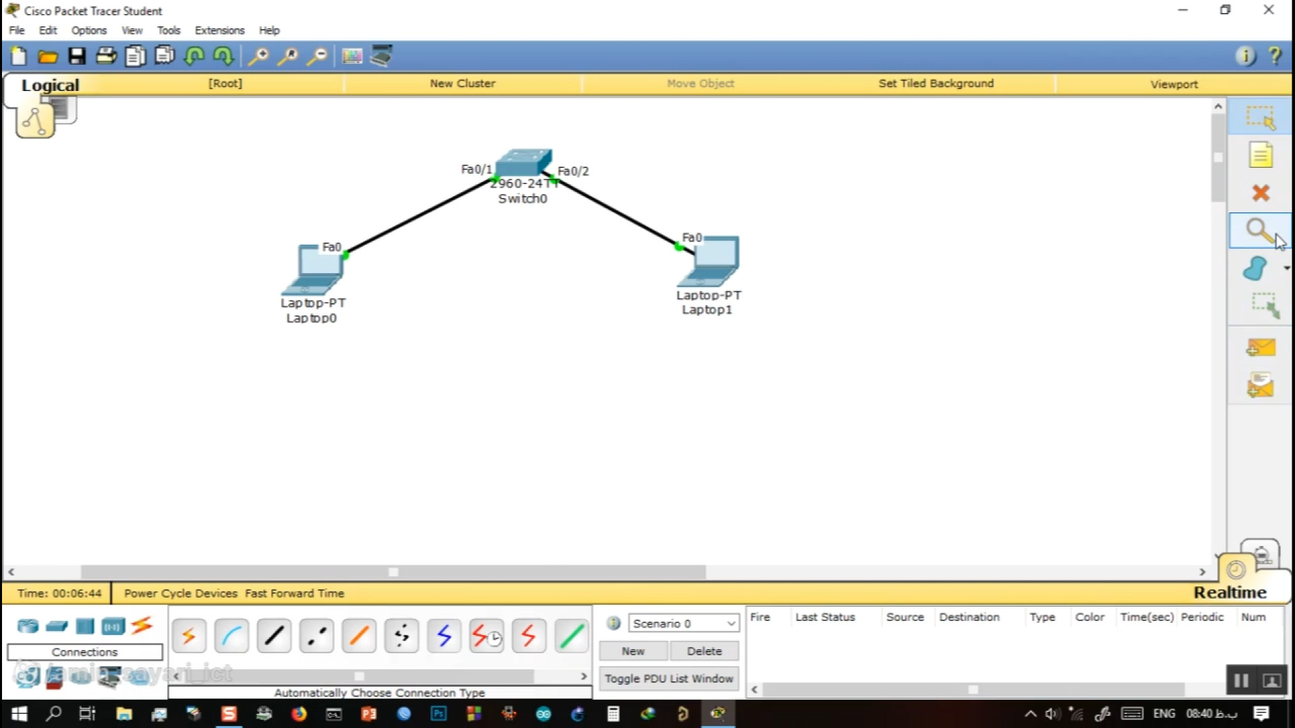
Task: Select the blue Coaxial cable
Action: [444, 636]
